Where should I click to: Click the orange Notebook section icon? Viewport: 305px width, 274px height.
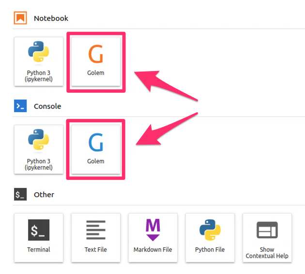click(x=20, y=18)
